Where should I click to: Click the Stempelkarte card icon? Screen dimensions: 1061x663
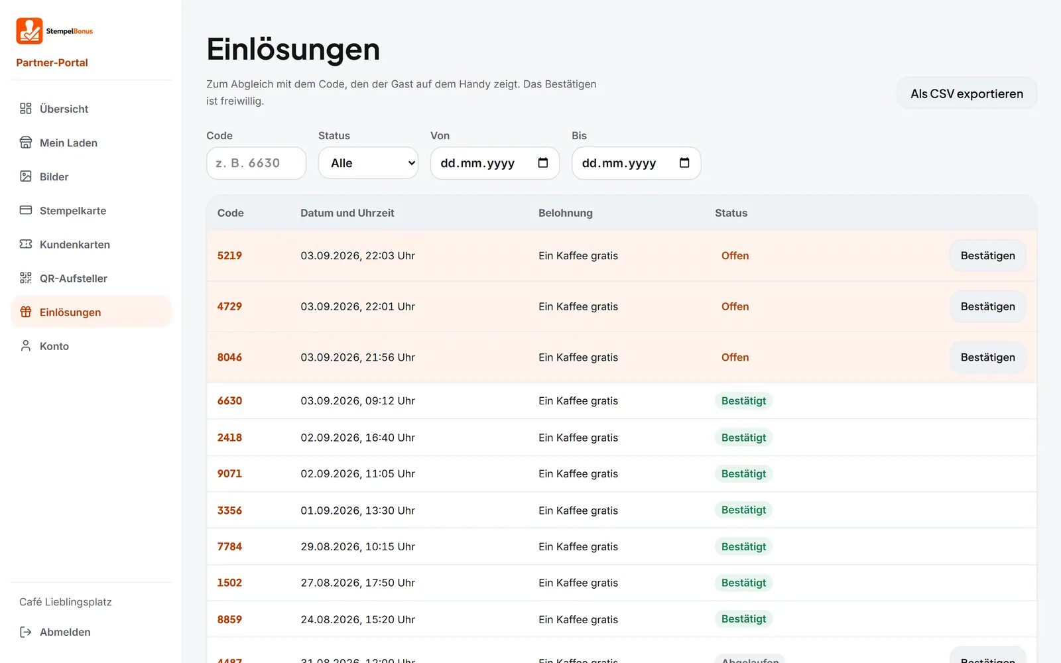coord(26,210)
